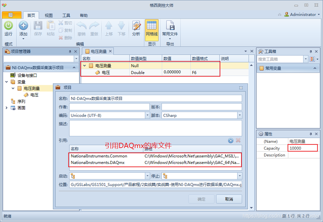The height and width of the screenshot is (222, 323).
Task: Select 设备与接口 in project tree
Action: tap(27, 75)
